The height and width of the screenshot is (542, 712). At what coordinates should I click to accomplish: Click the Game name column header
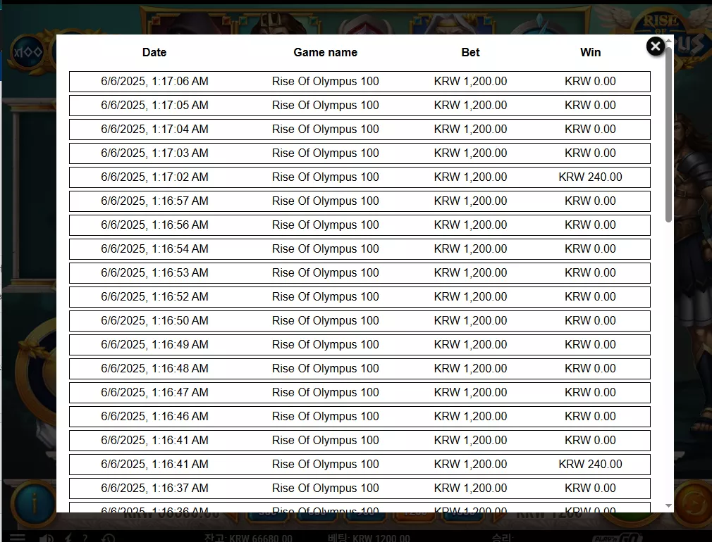pos(325,53)
